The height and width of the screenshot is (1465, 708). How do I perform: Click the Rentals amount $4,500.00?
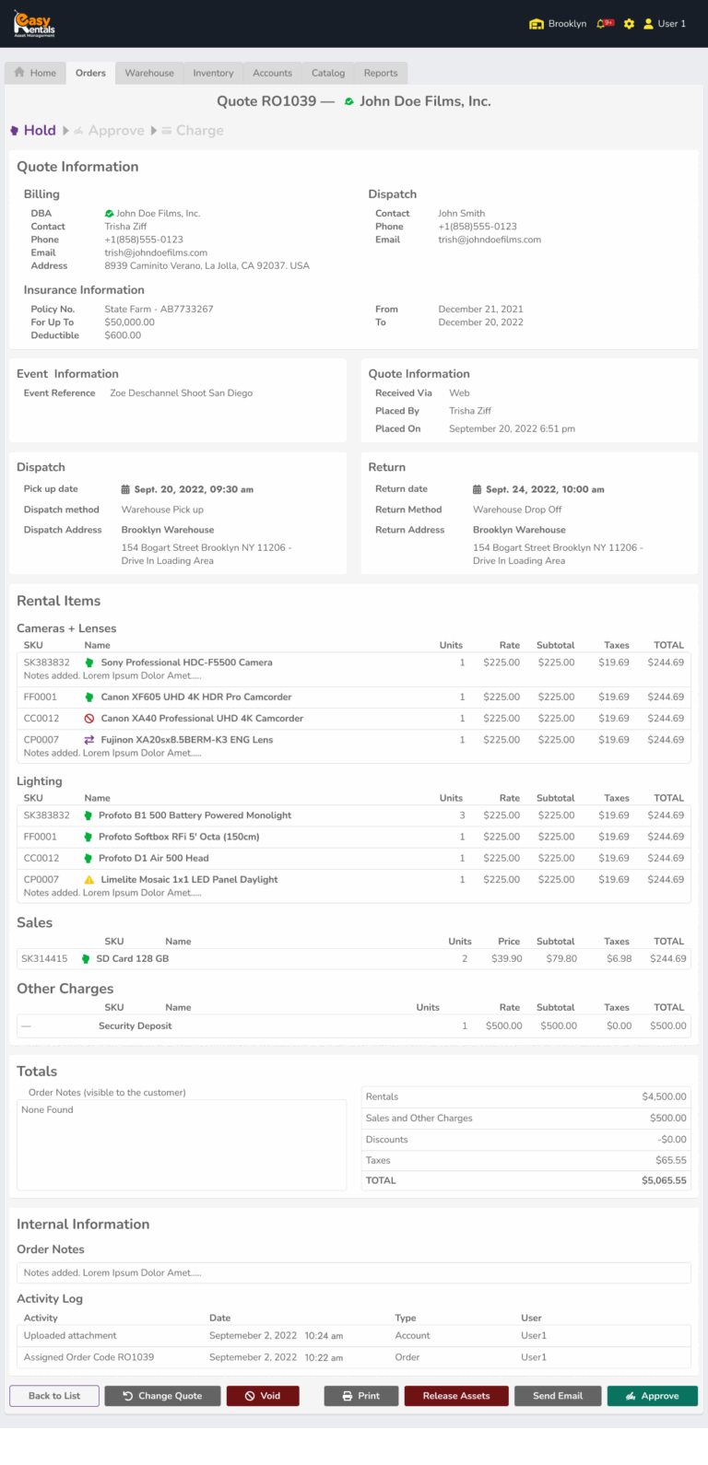click(664, 1097)
